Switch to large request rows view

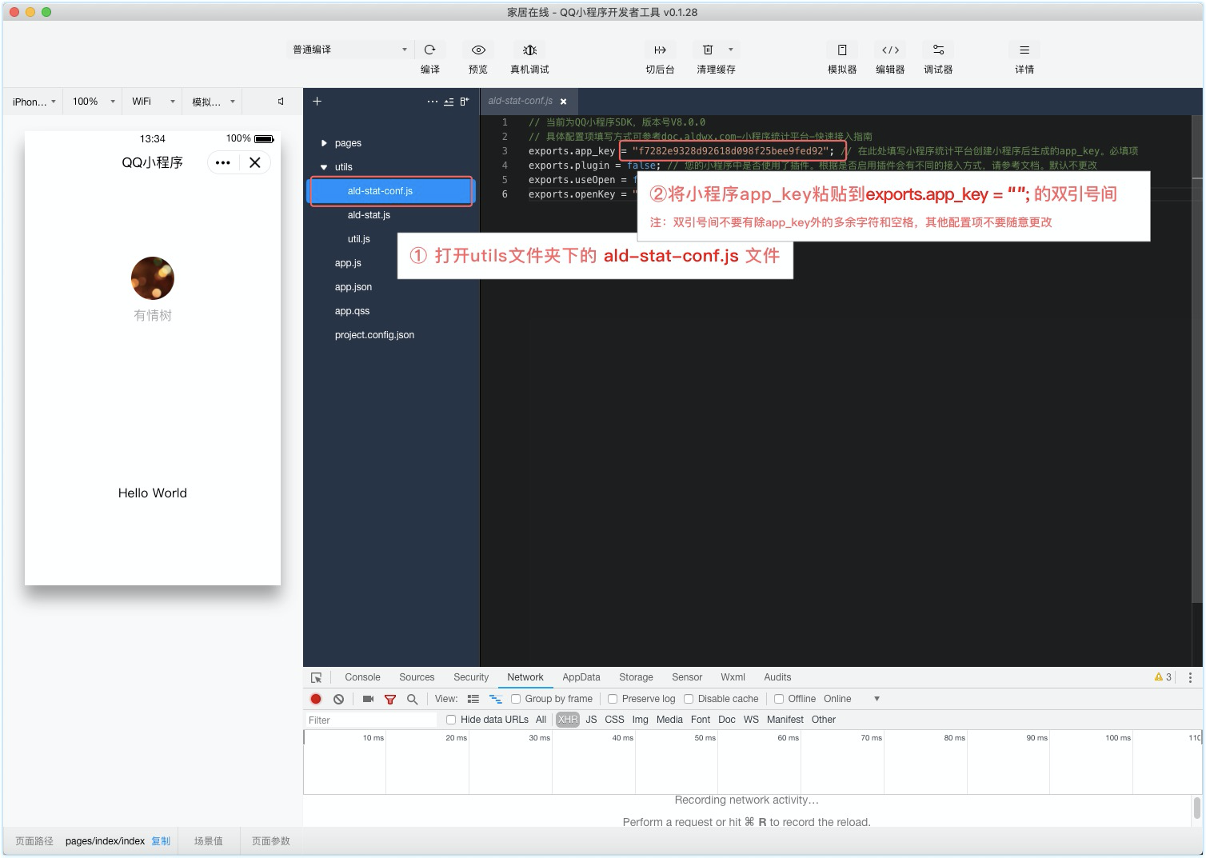click(x=473, y=699)
